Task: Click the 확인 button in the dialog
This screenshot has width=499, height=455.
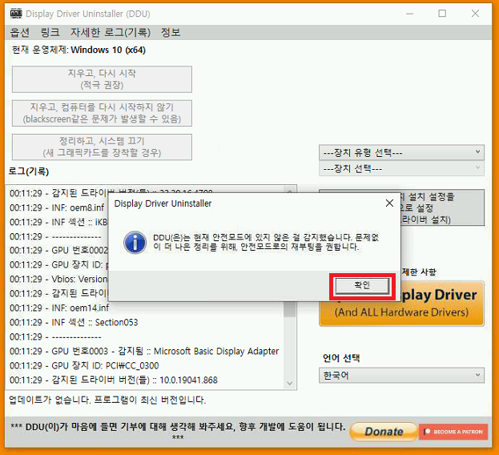Action: pos(362,285)
